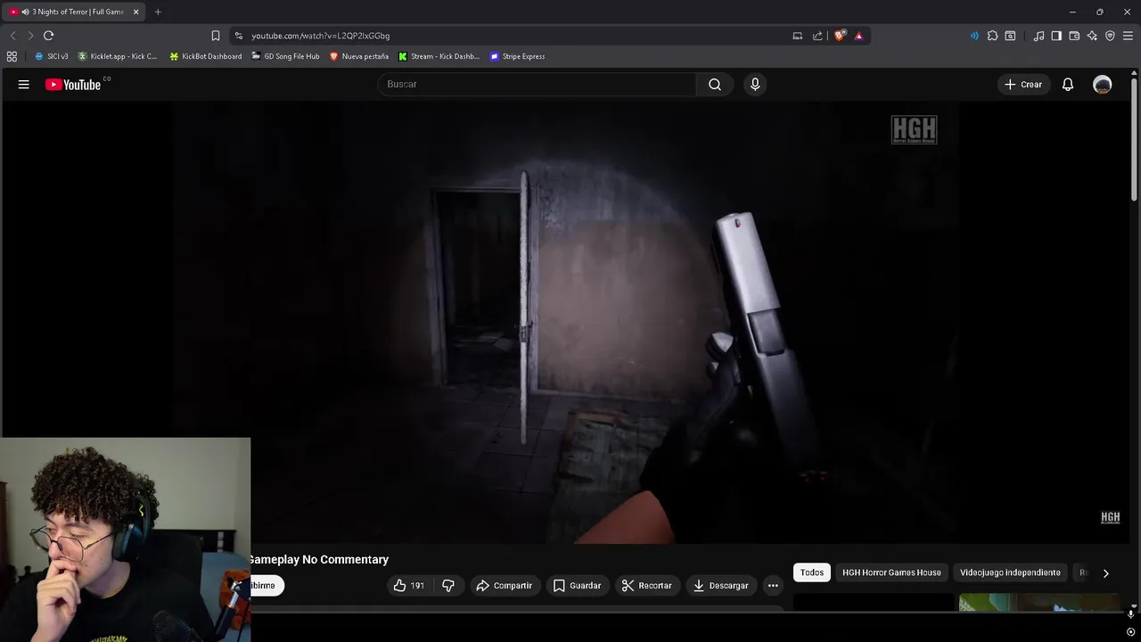Open the tab search icon in the toolbar
The width and height of the screenshot is (1141, 642).
[x=1010, y=36]
